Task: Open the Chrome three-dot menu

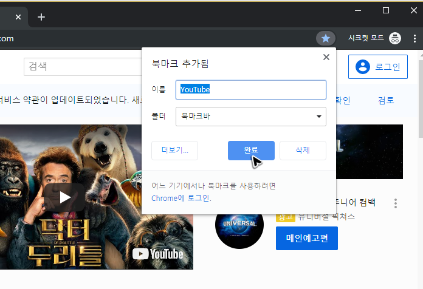Action: (414, 38)
